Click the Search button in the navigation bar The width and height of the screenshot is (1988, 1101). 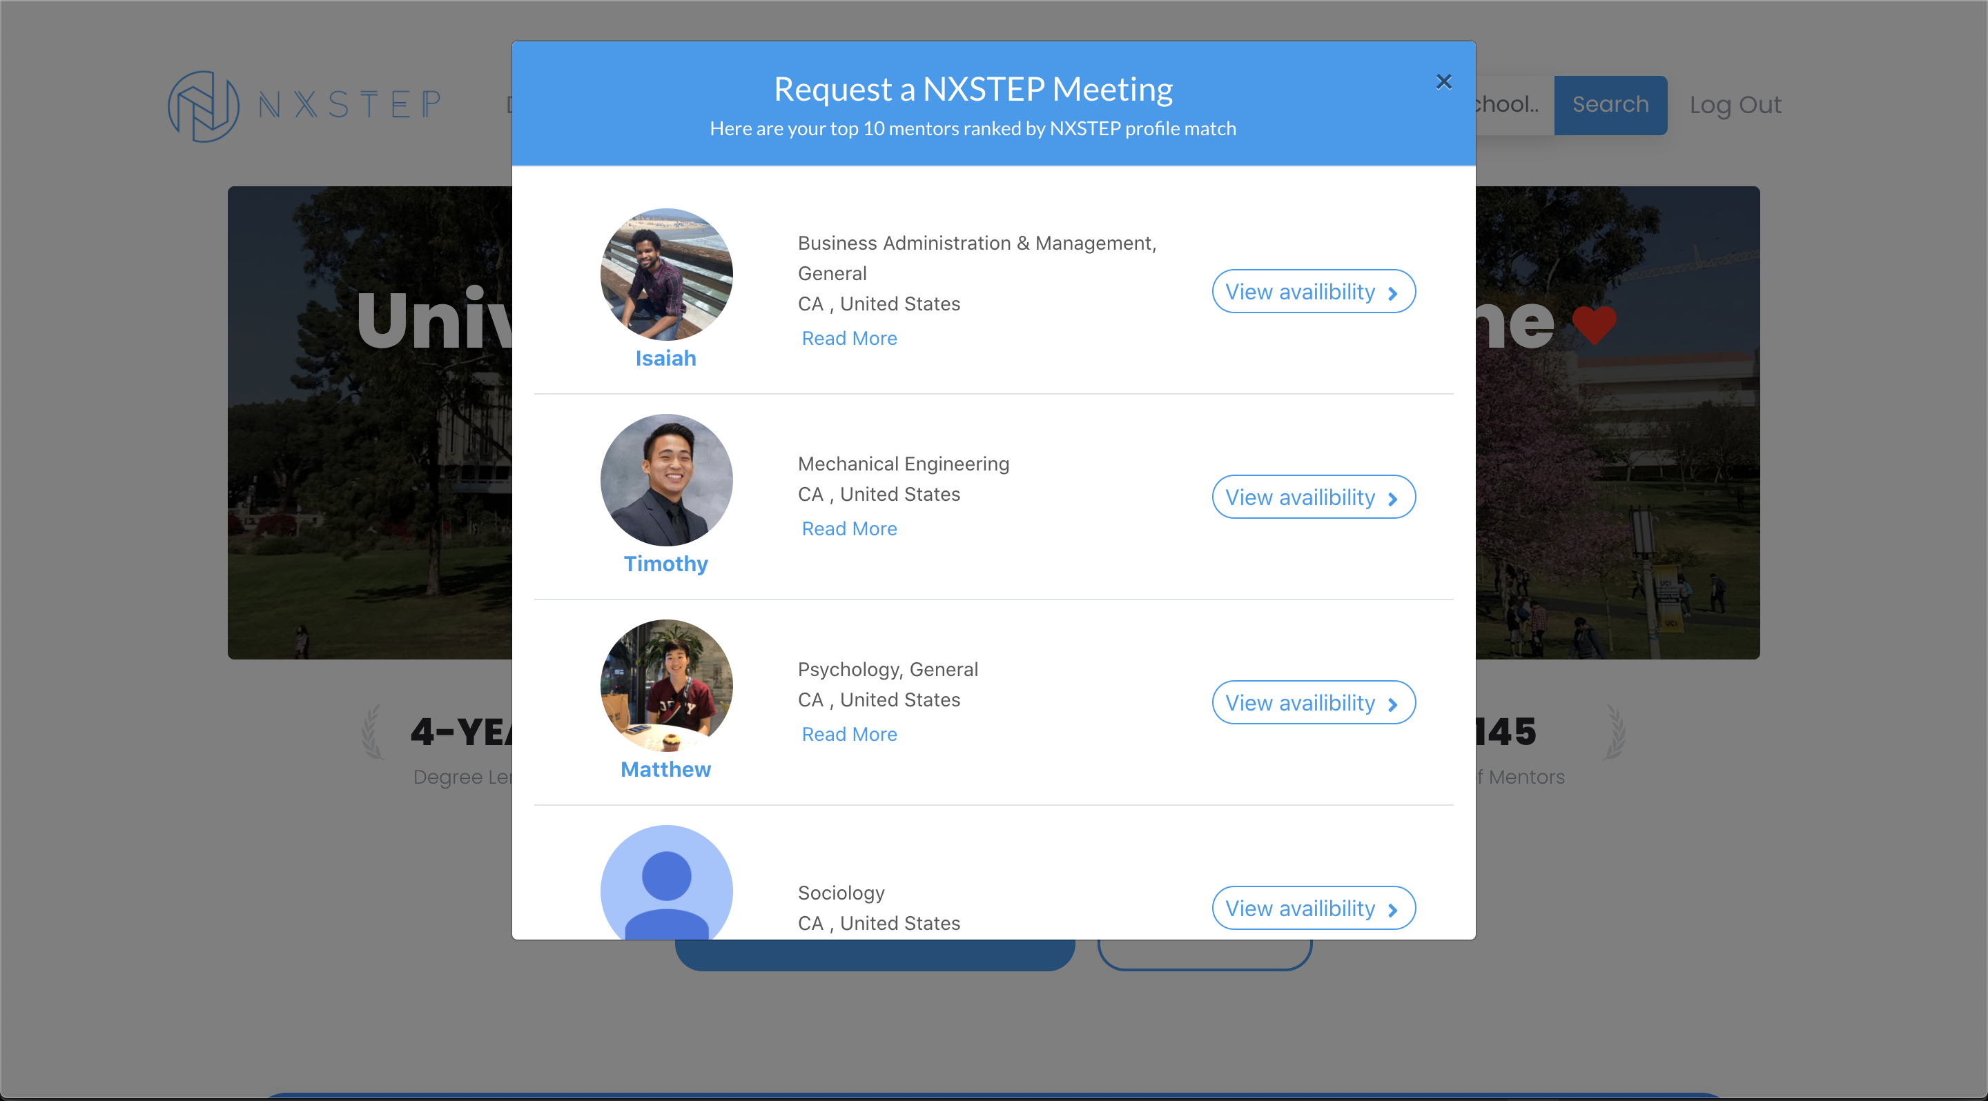1610,105
